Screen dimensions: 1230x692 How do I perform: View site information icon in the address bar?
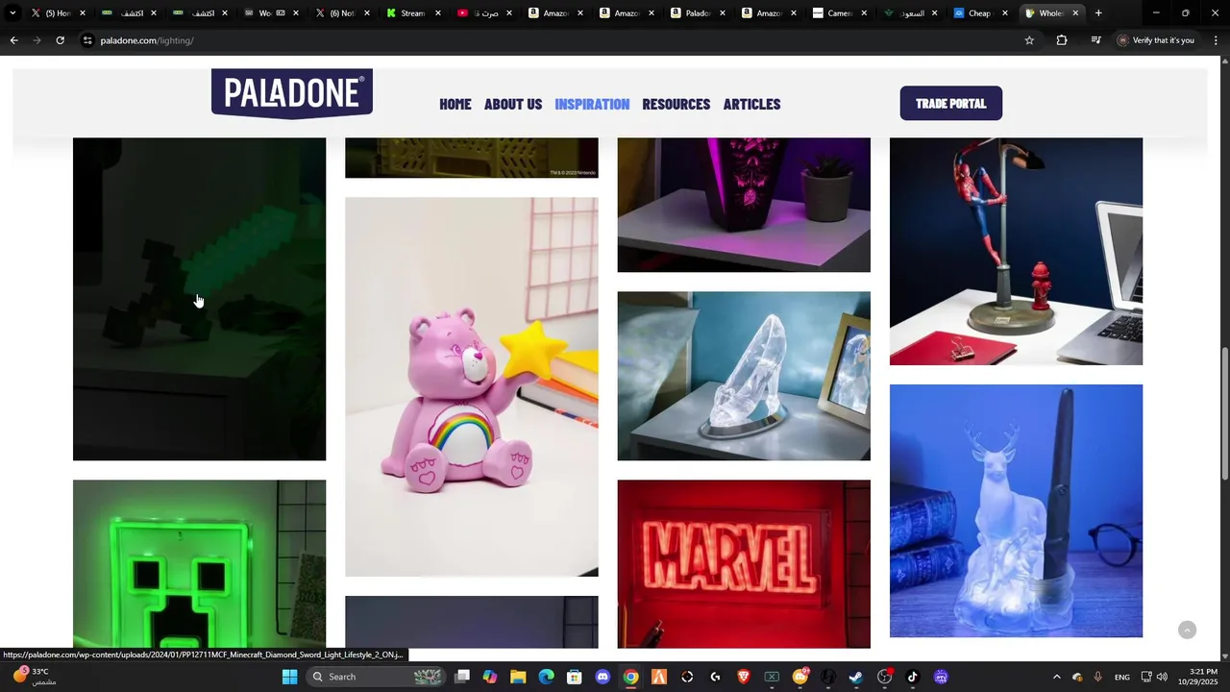[x=87, y=40]
